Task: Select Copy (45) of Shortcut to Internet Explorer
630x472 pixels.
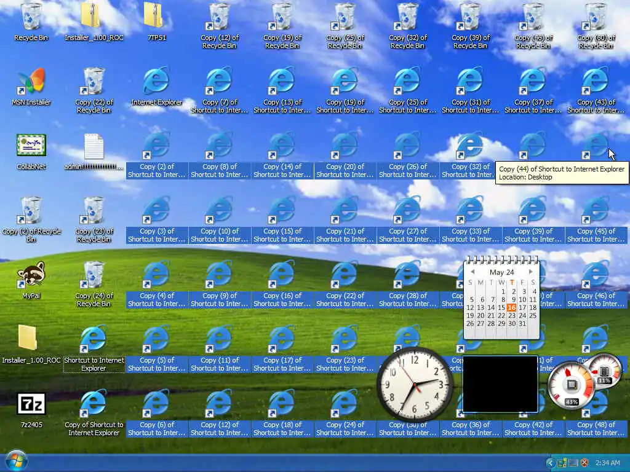Action: click(x=596, y=219)
